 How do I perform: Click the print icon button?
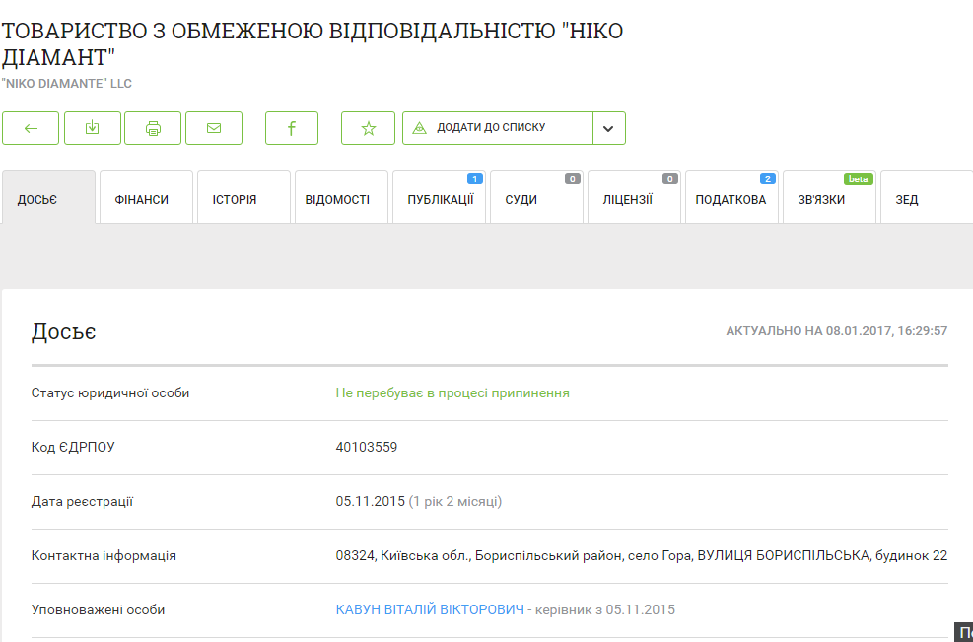(153, 128)
